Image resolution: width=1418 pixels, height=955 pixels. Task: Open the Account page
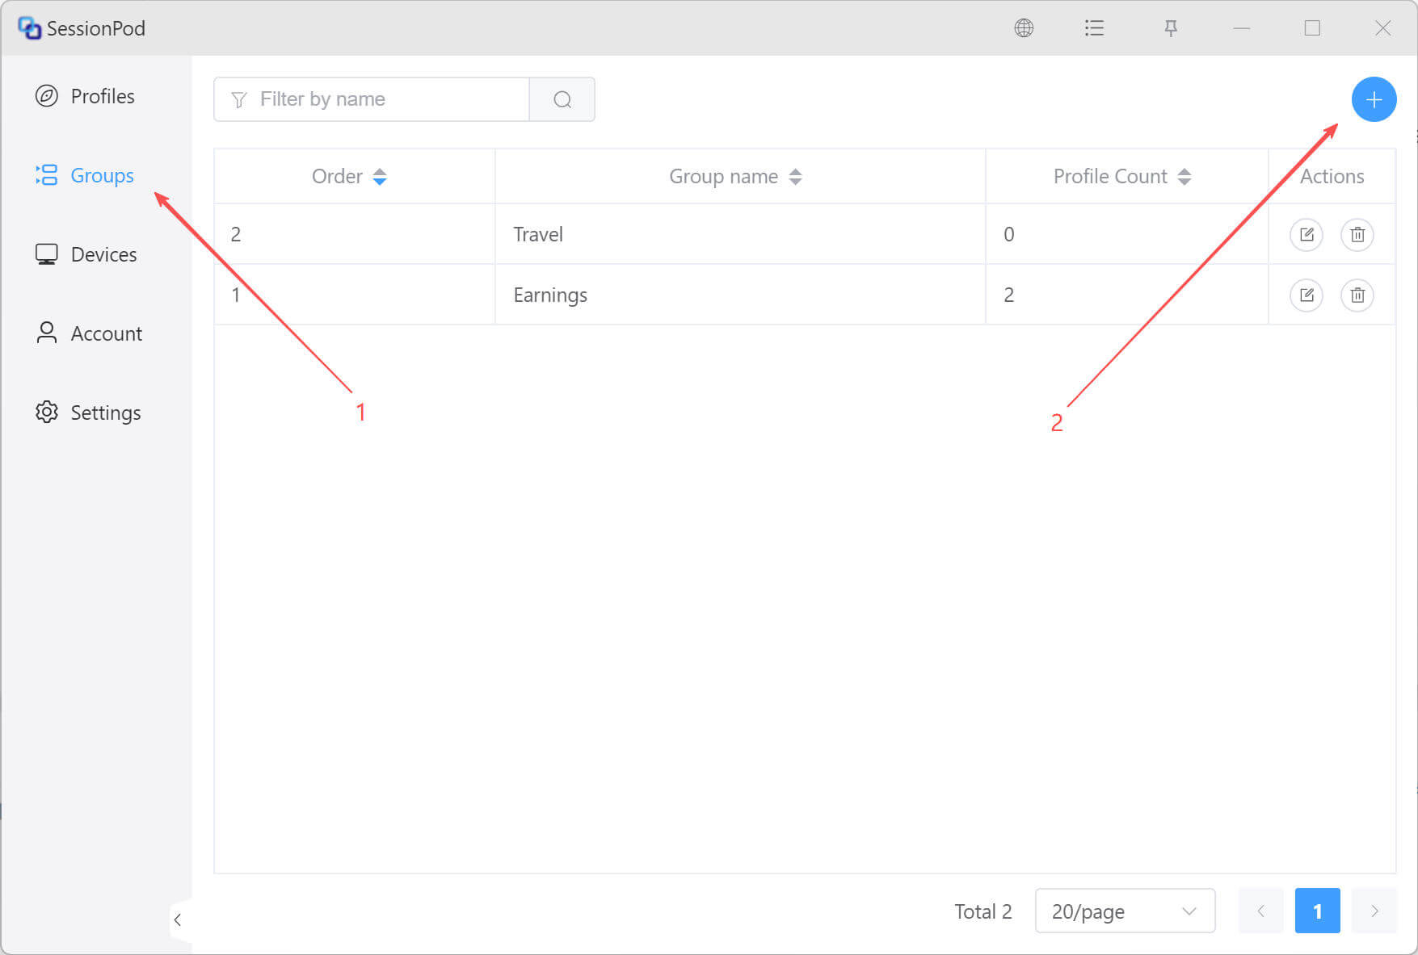coord(88,333)
